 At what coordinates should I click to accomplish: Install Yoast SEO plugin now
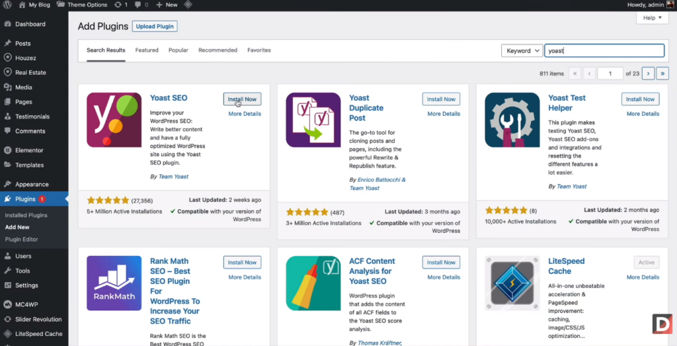pyautogui.click(x=242, y=99)
